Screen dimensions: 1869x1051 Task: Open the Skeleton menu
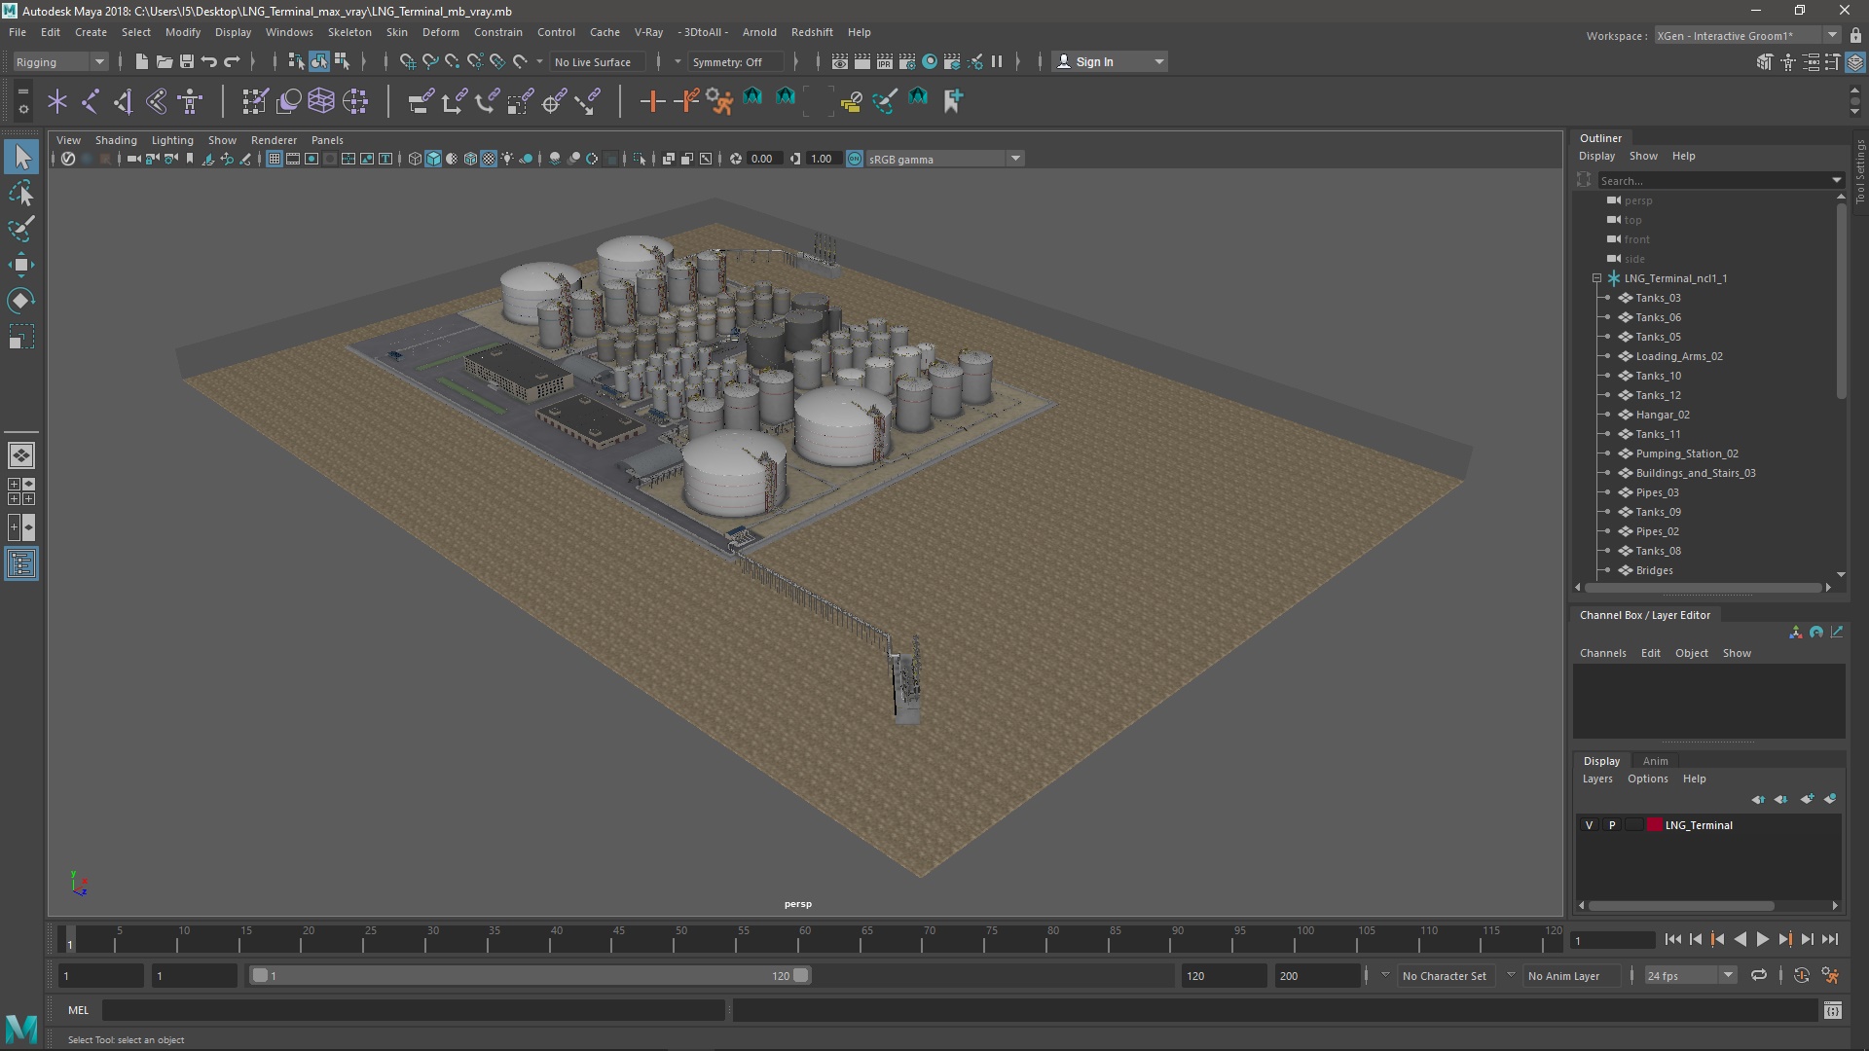349,32
